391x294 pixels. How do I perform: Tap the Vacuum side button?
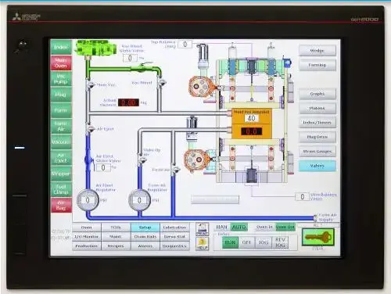[x=61, y=142]
